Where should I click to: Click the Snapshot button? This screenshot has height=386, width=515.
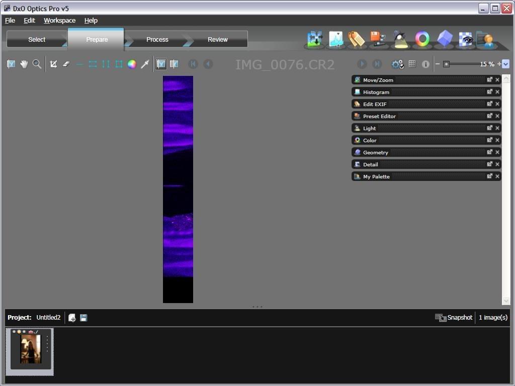454,318
